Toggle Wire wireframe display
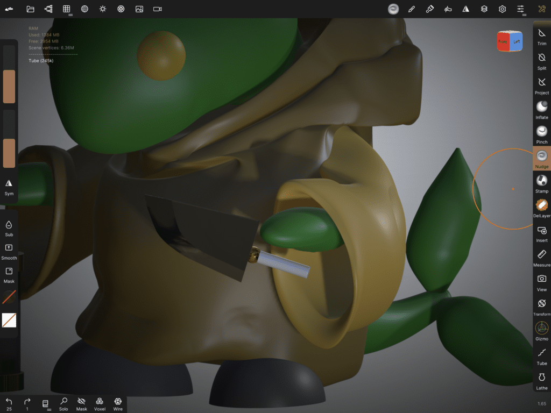The height and width of the screenshot is (413, 551). click(x=118, y=404)
